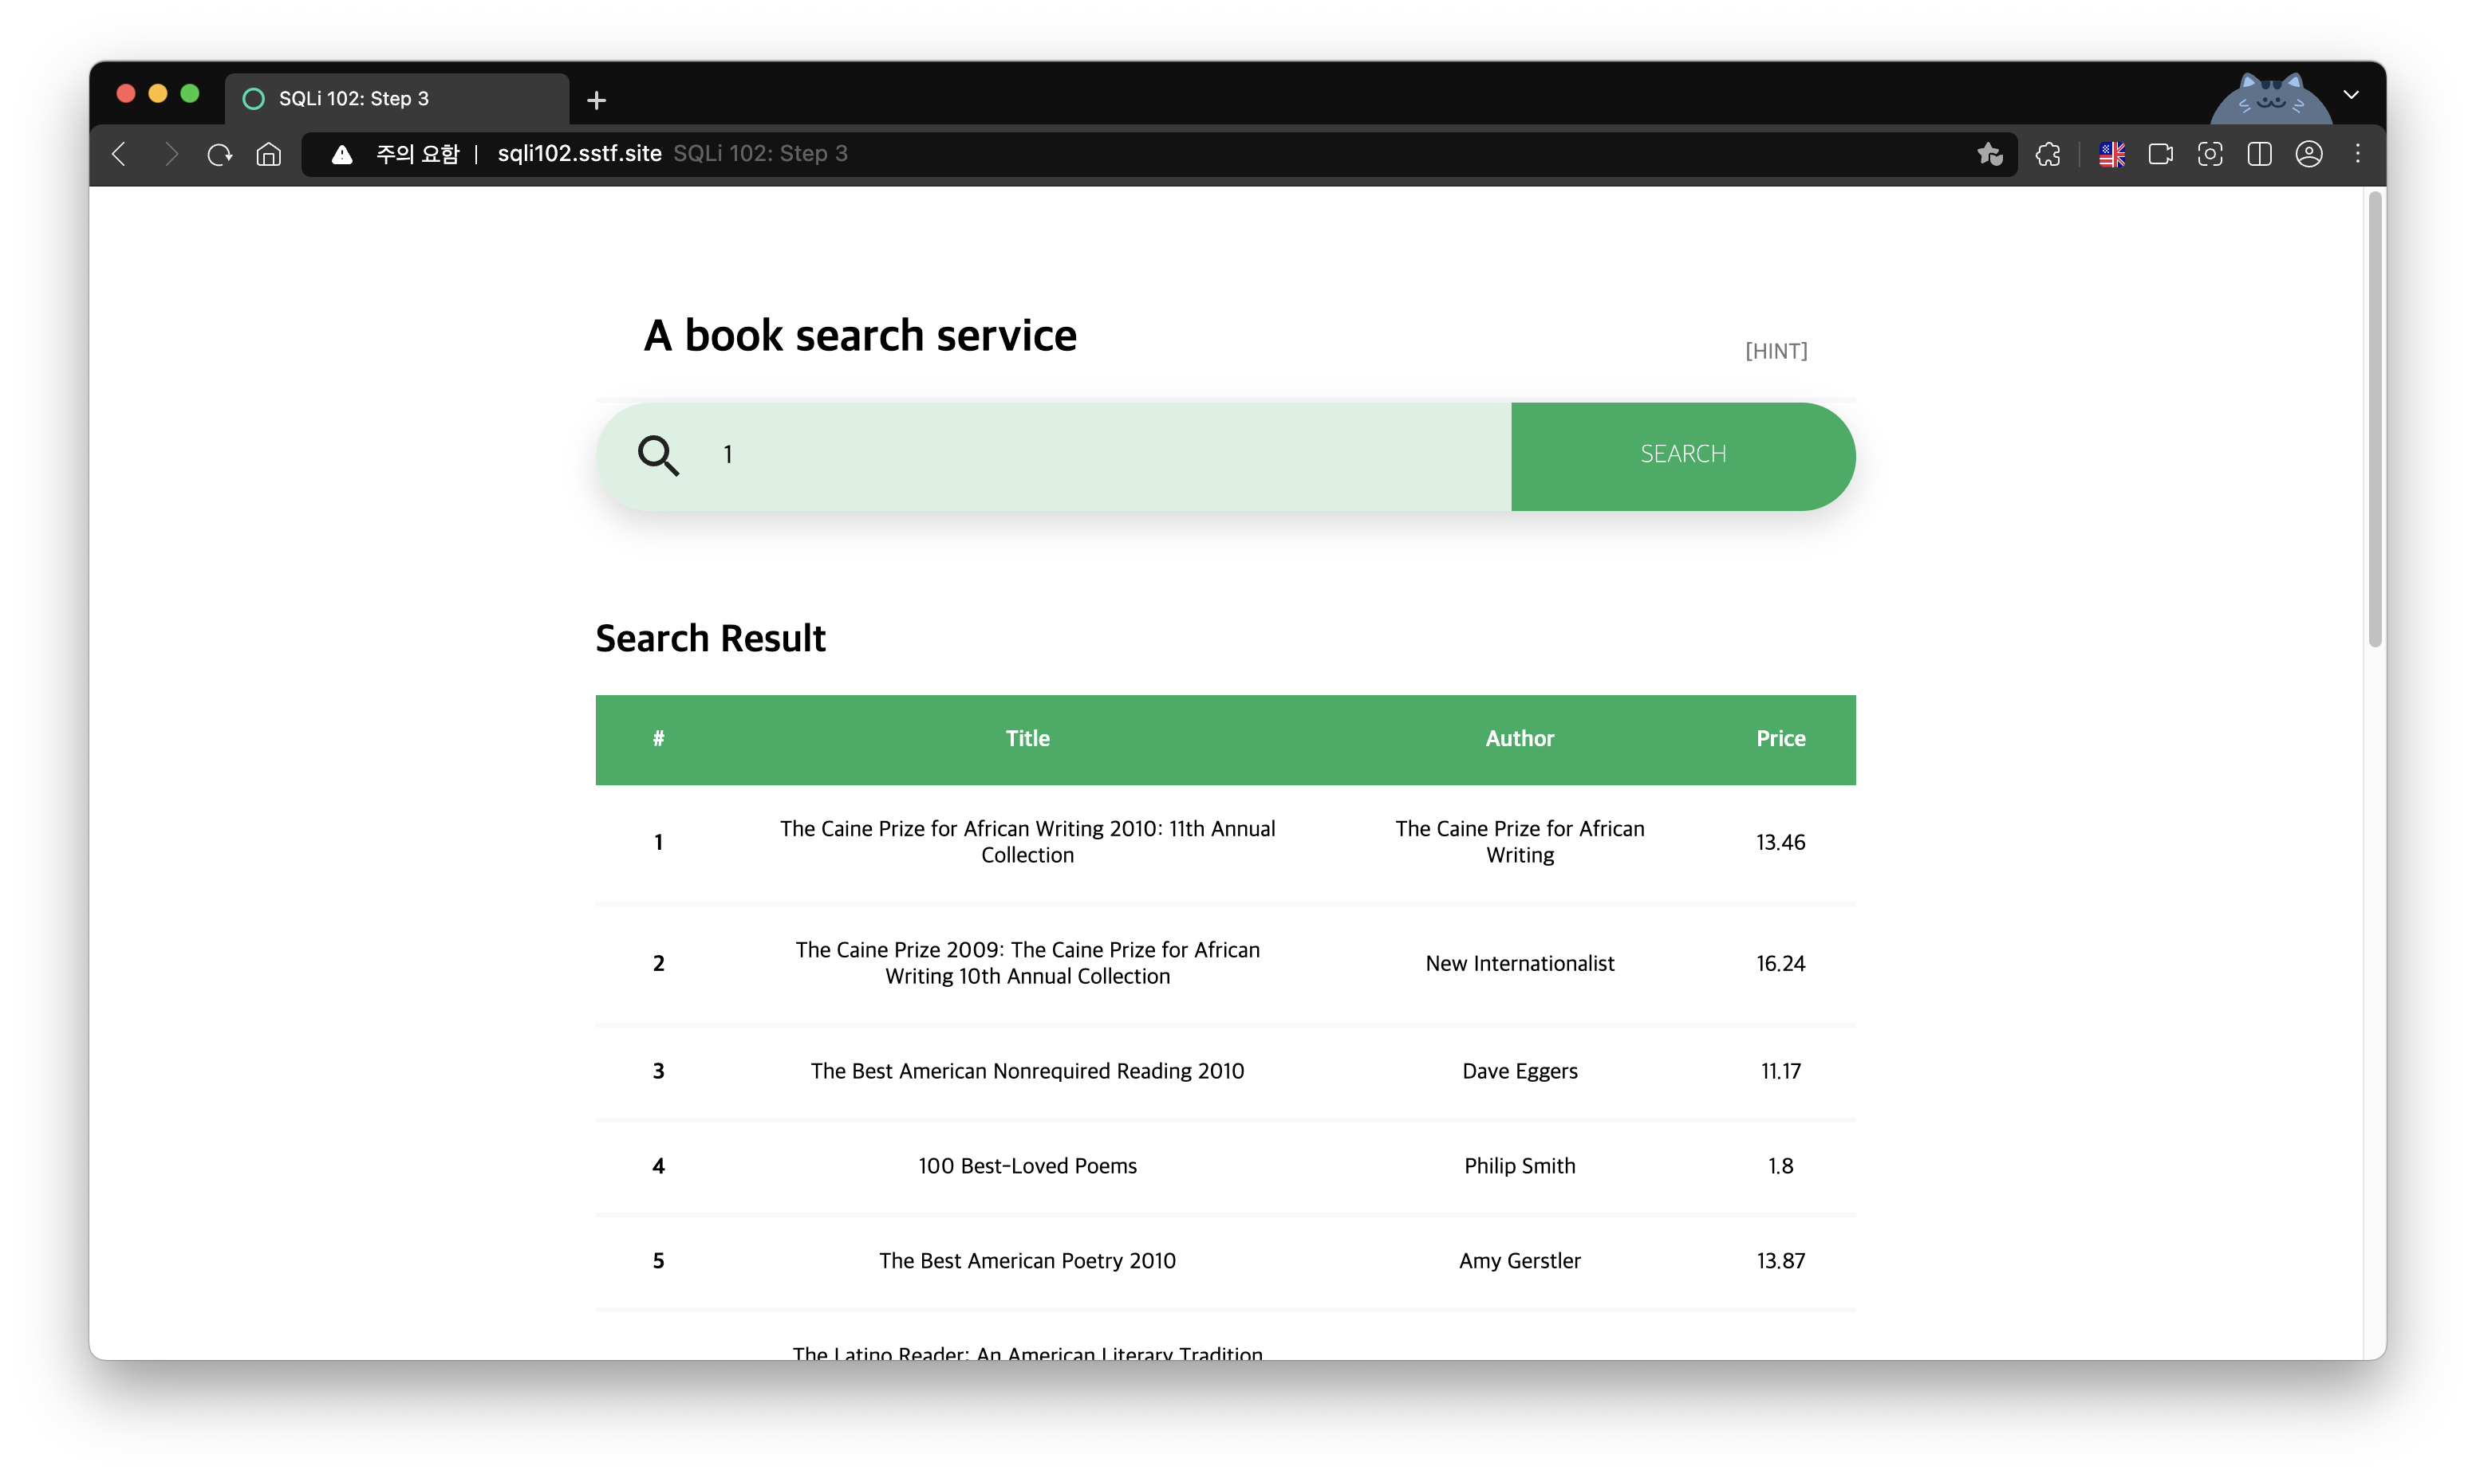Go to the browser home page
2476x1478 pixels.
coord(269,153)
